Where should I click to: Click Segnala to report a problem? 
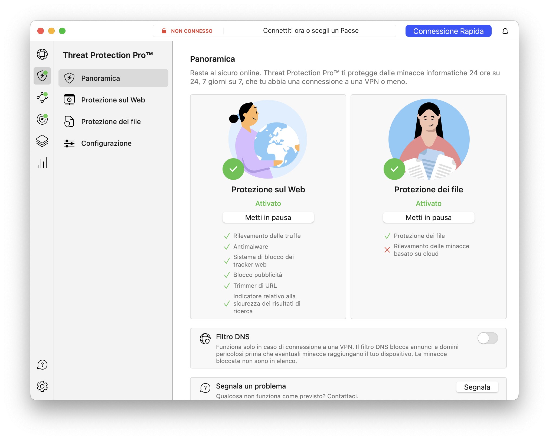point(477,387)
